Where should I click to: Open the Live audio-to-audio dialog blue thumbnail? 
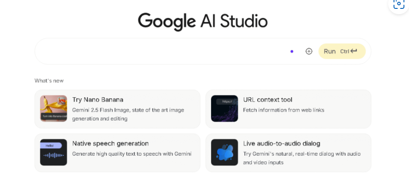(x=224, y=152)
